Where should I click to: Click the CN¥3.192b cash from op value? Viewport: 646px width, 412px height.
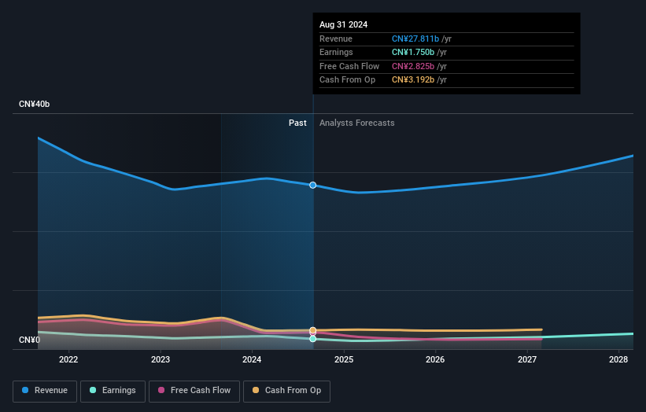click(x=413, y=80)
